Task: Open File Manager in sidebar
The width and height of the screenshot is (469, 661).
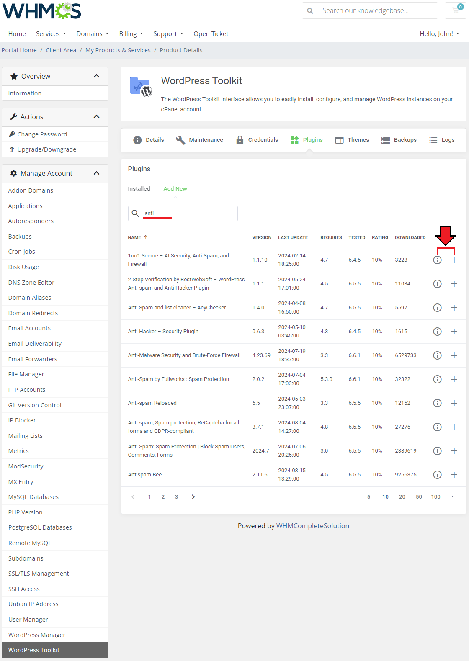Action: pyautogui.click(x=55, y=374)
